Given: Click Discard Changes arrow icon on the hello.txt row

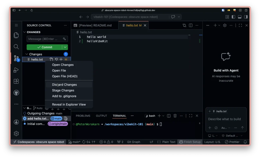Looking at the screenshot, I should click(x=56, y=59).
